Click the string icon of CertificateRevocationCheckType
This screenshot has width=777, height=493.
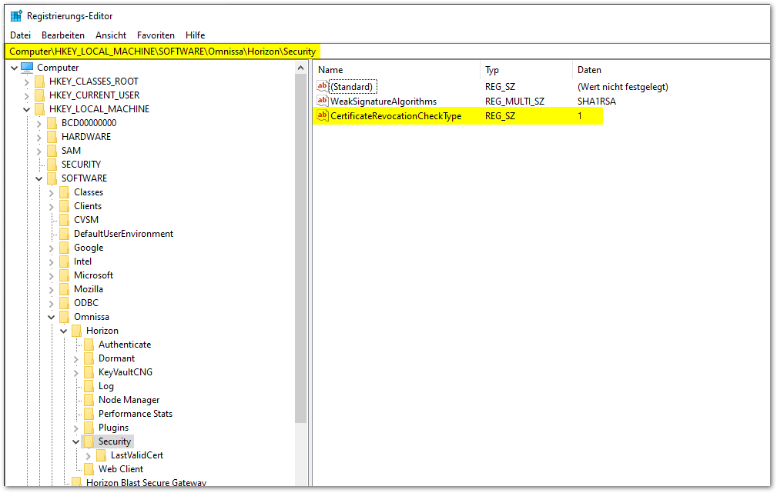(323, 116)
